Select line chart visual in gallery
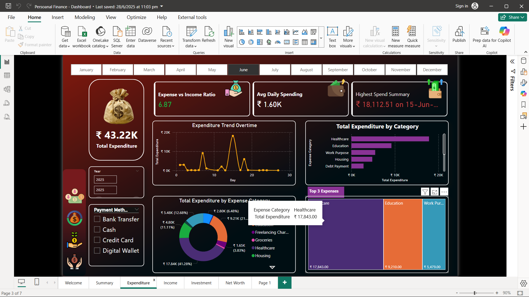Viewport: 529px width, 297px height. click(296, 32)
